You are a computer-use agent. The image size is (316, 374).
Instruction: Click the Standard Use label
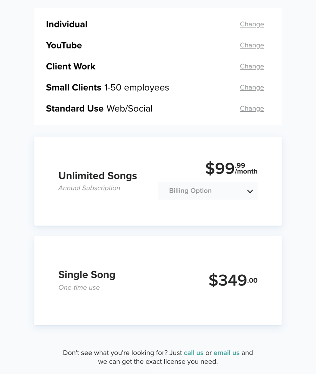coord(75,108)
